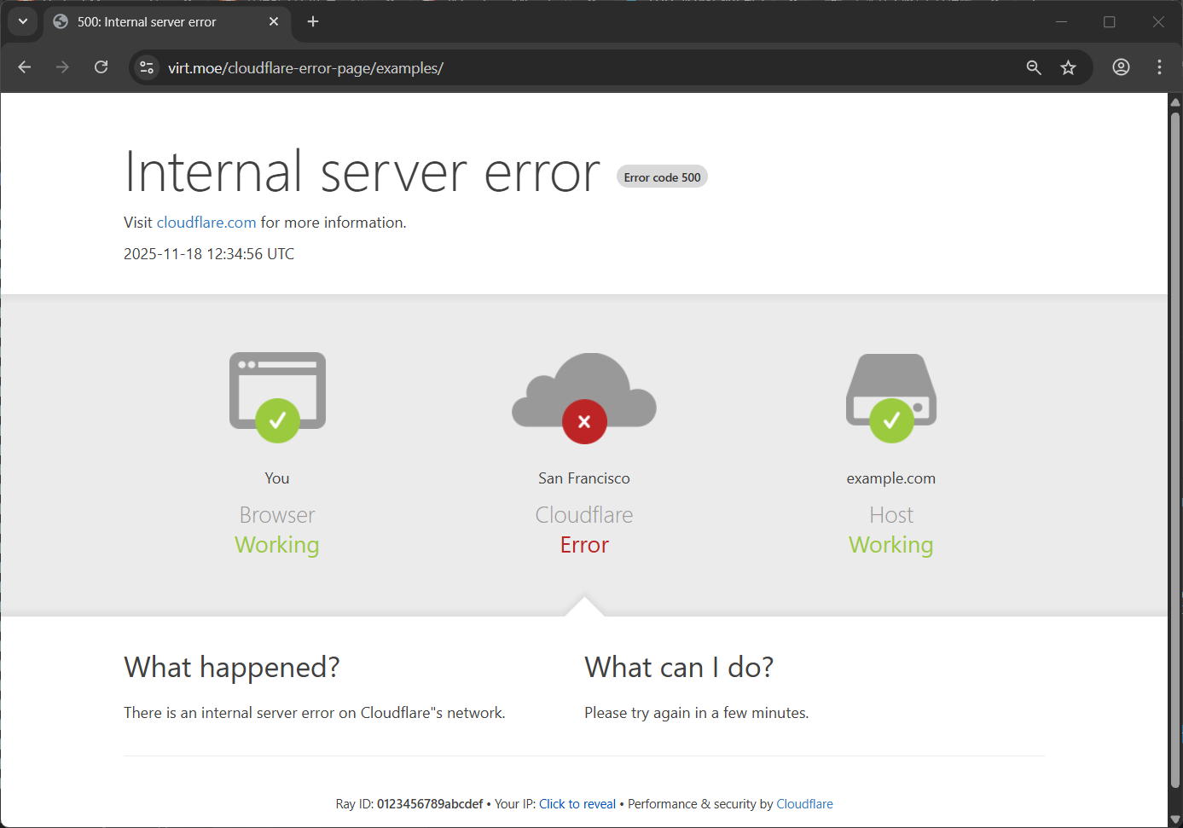The height and width of the screenshot is (828, 1183).
Task: Click the scrollbar down arrow
Action: pyautogui.click(x=1174, y=819)
